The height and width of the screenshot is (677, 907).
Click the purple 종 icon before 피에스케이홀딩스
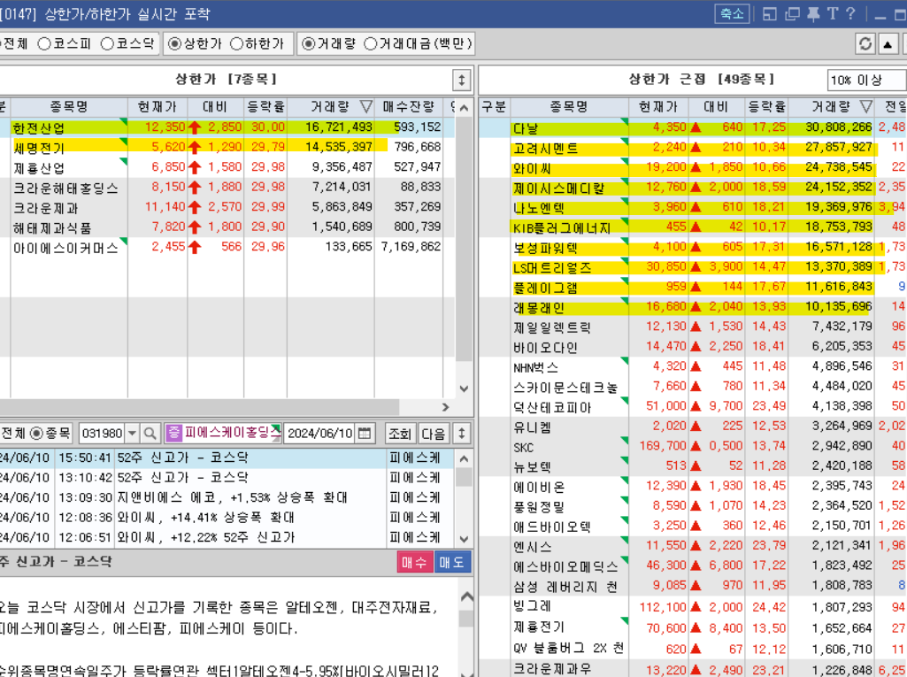[x=174, y=433]
